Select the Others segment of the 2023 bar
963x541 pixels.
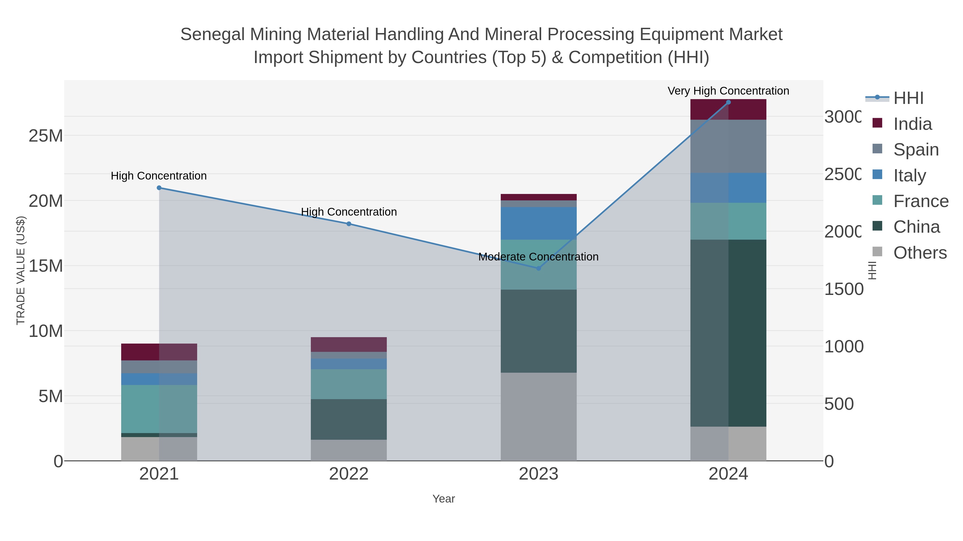point(538,417)
